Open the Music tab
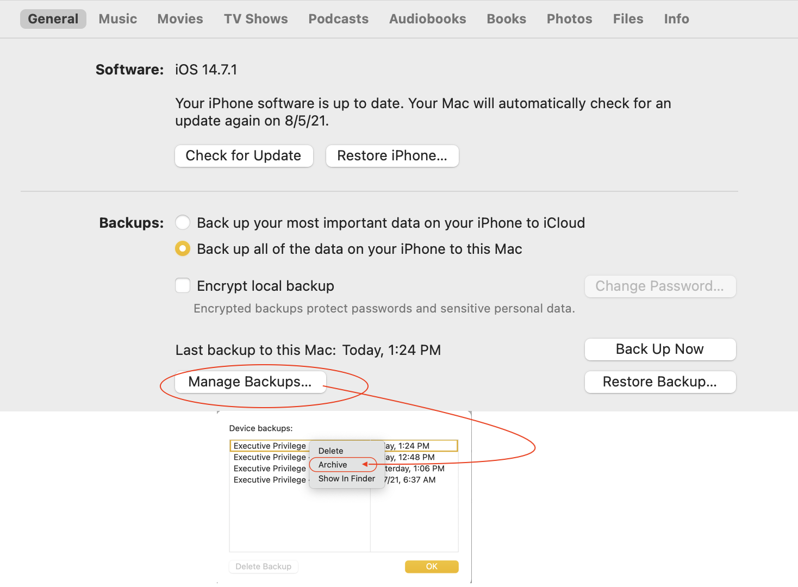The height and width of the screenshot is (587, 798). pyautogui.click(x=118, y=19)
